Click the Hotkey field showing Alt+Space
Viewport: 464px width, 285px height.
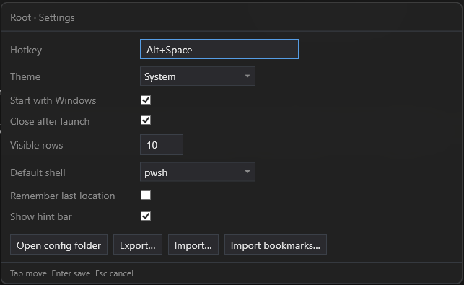[219, 49]
